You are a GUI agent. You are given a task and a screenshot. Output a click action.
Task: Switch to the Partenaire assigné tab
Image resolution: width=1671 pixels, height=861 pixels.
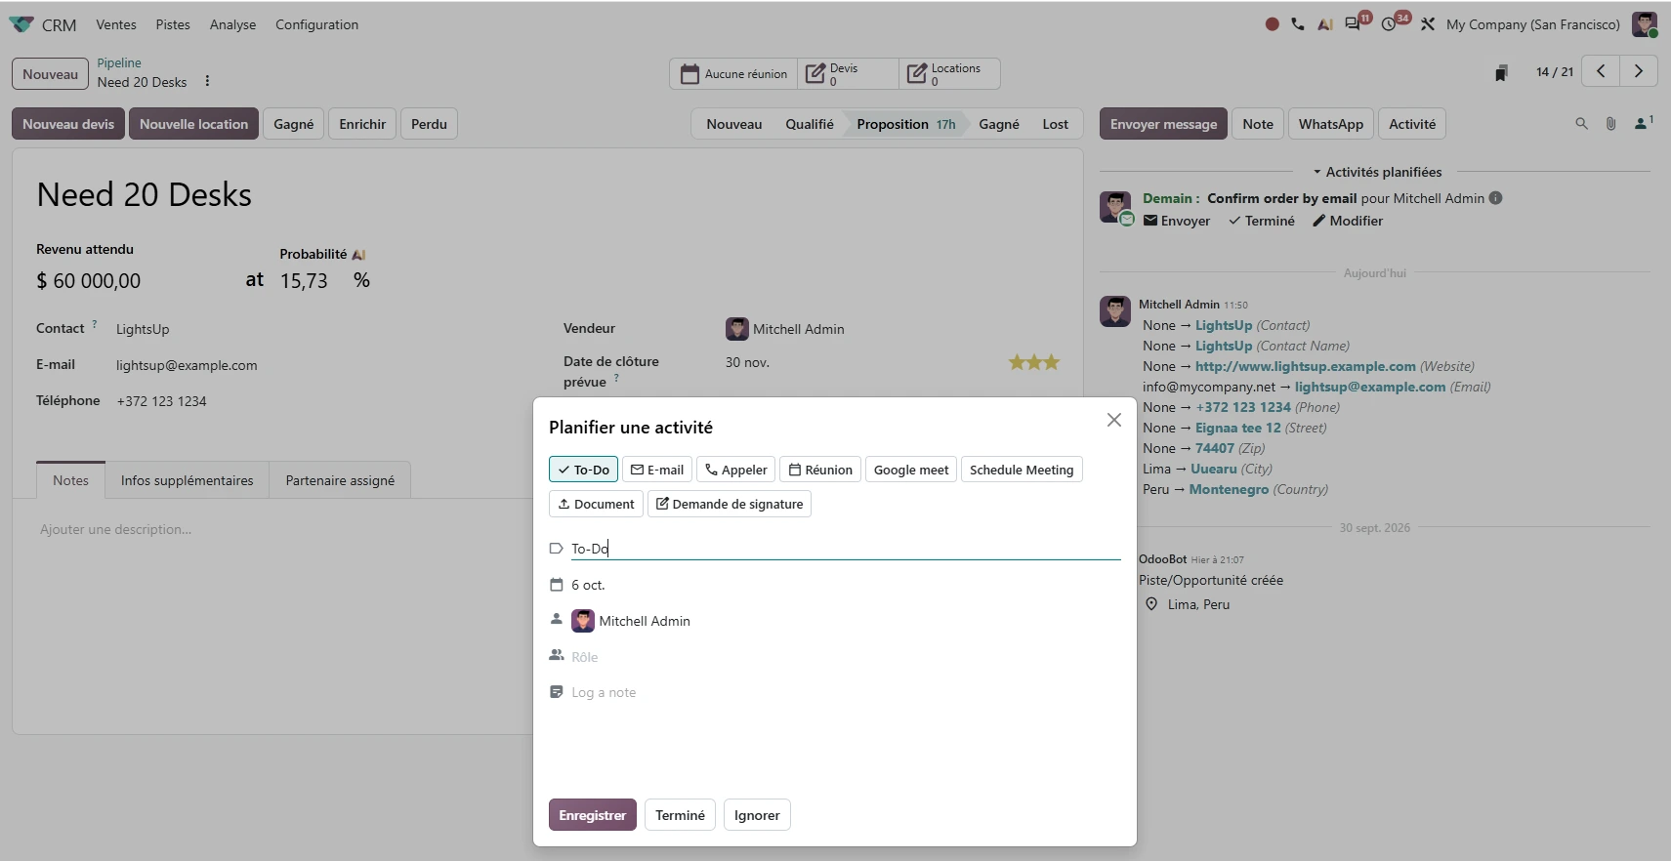pos(340,480)
